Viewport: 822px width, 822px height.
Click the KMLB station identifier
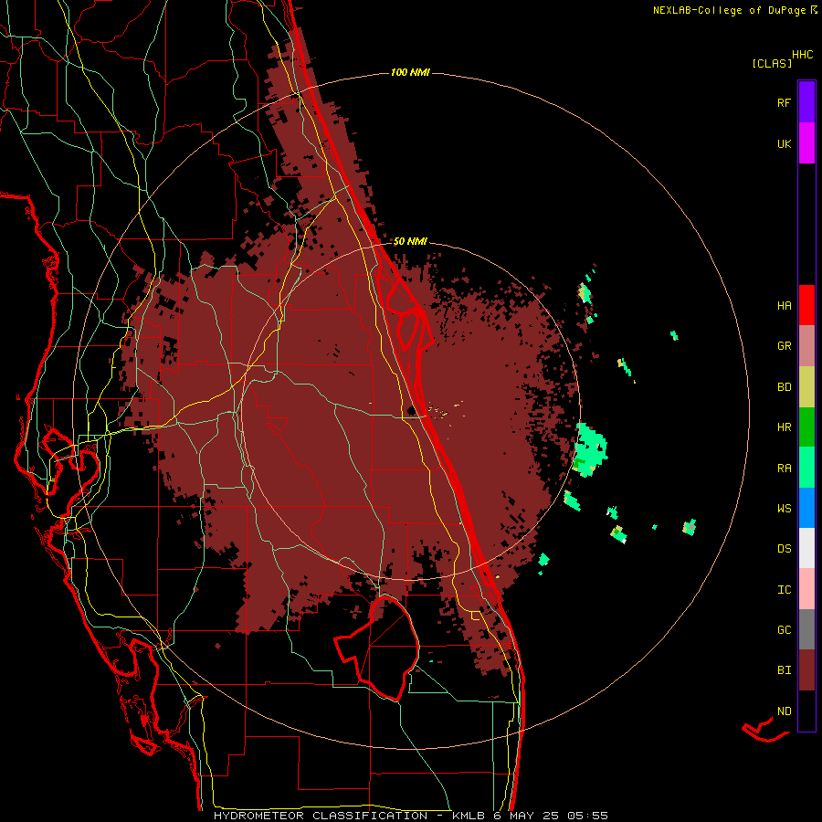469,816
